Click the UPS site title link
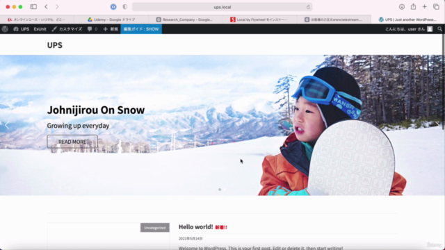Image resolution: width=445 pixels, height=250 pixels. pyautogui.click(x=55, y=45)
